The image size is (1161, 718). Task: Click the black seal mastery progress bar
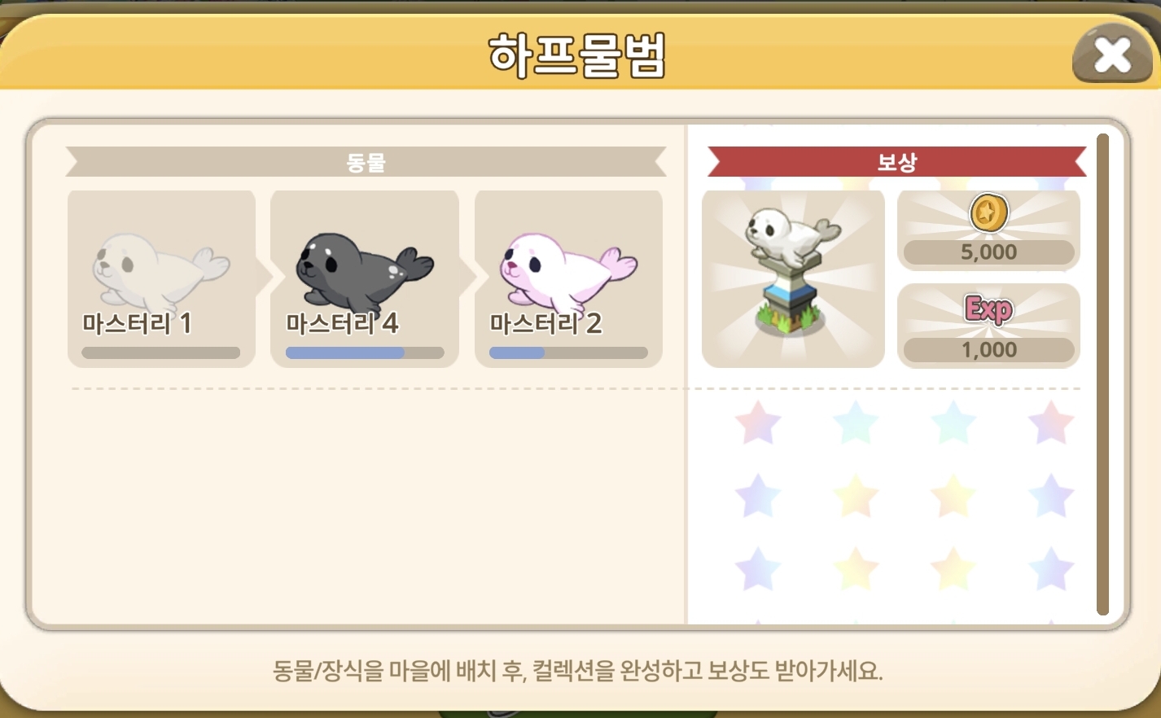(x=365, y=352)
